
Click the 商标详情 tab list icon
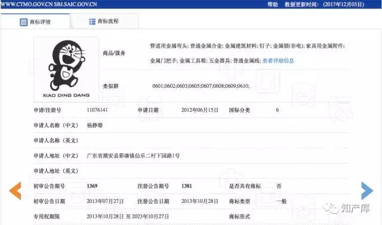click(24, 22)
